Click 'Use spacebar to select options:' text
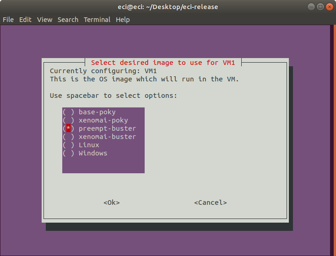The image size is (336, 256). click(114, 96)
